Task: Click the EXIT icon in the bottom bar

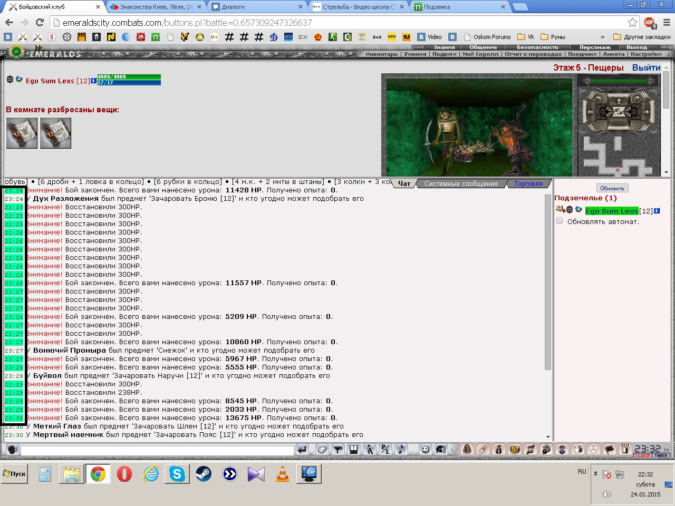Action: tap(625, 449)
